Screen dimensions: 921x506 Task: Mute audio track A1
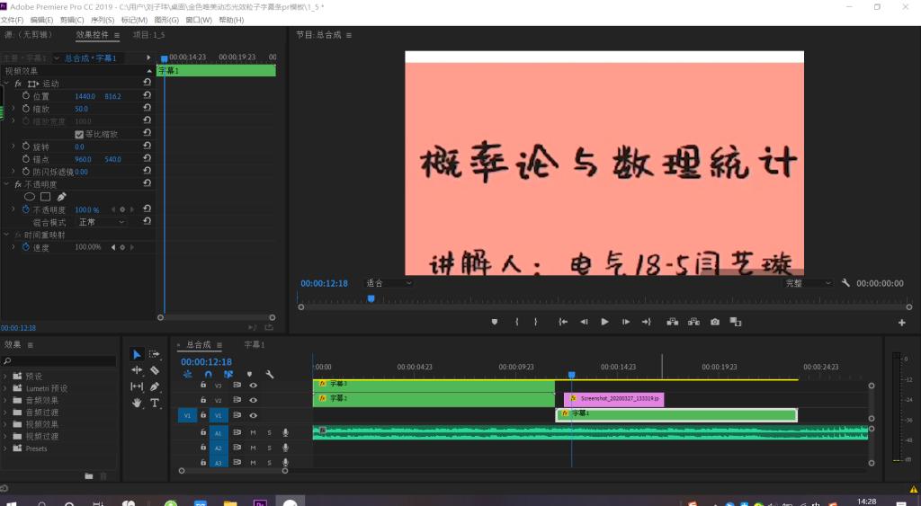coord(253,432)
